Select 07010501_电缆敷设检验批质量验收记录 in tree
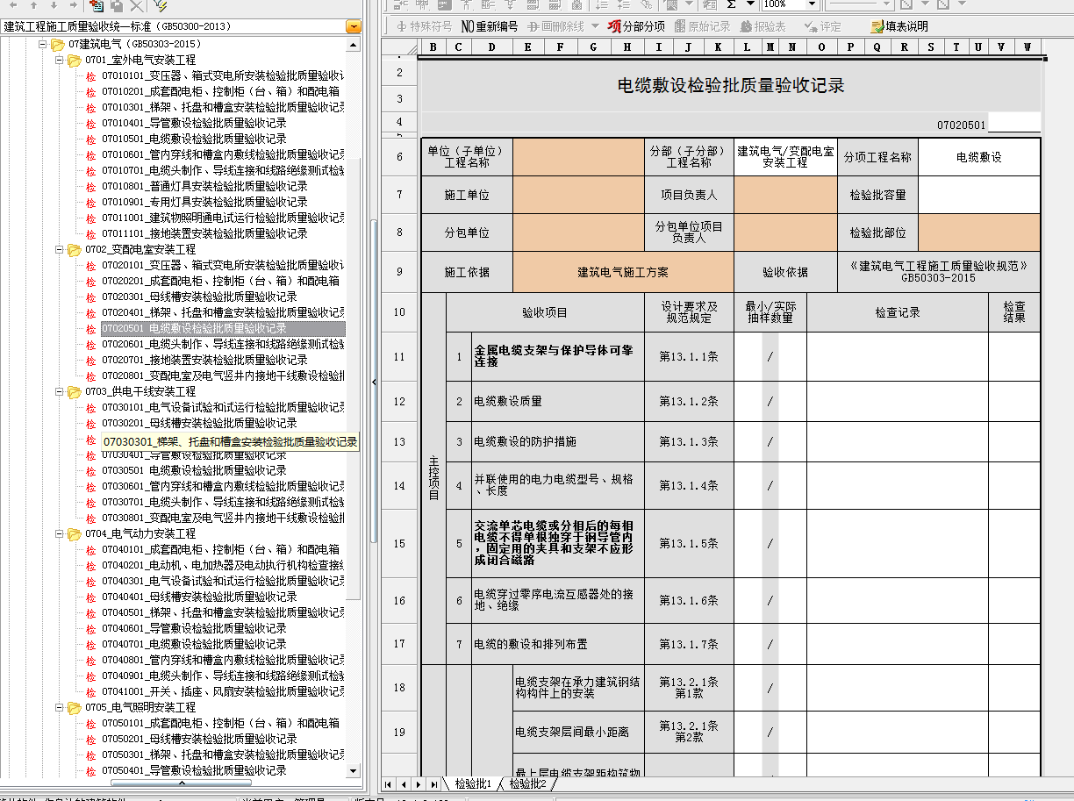The image size is (1074, 801). tap(194, 139)
